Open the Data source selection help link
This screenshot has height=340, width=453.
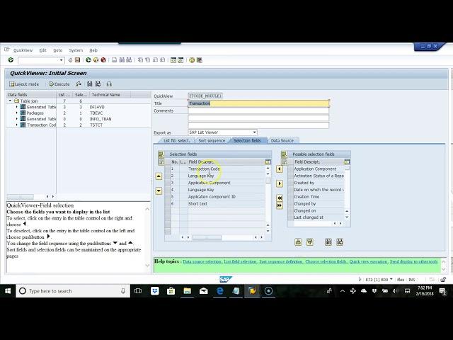pyautogui.click(x=202, y=261)
